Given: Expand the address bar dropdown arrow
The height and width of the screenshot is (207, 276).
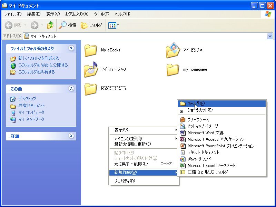Looking at the screenshot, I should [270, 36].
